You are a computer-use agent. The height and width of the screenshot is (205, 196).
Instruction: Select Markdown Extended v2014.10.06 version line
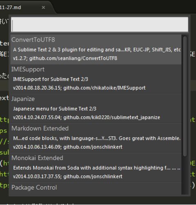pos(68,147)
